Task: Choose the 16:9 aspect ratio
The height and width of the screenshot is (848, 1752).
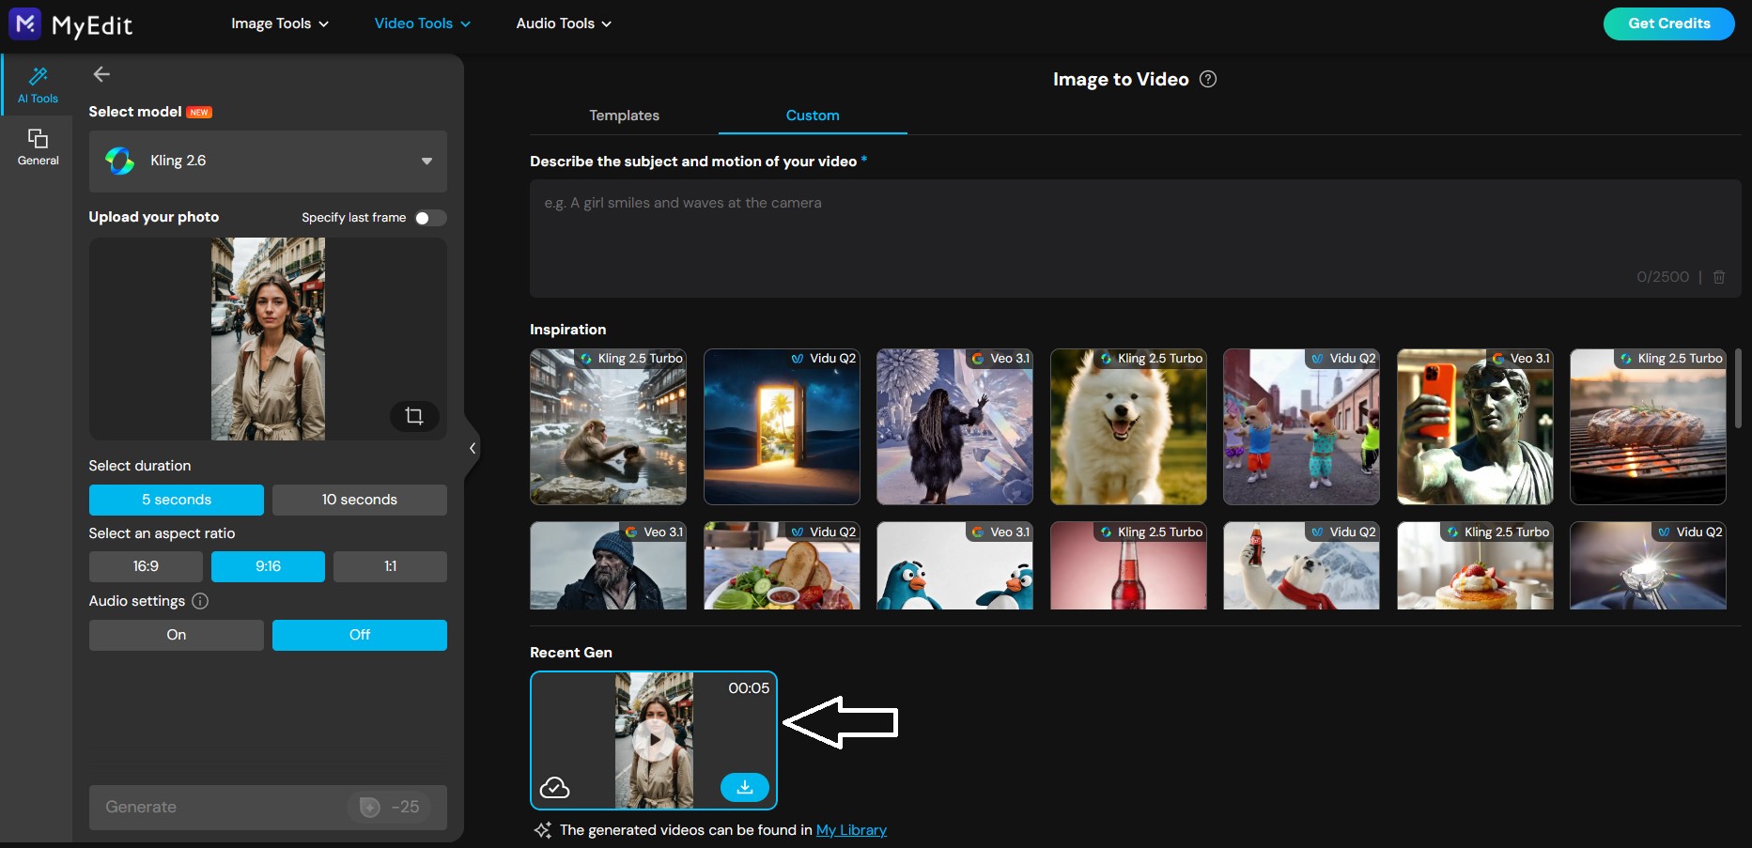Action: click(146, 566)
